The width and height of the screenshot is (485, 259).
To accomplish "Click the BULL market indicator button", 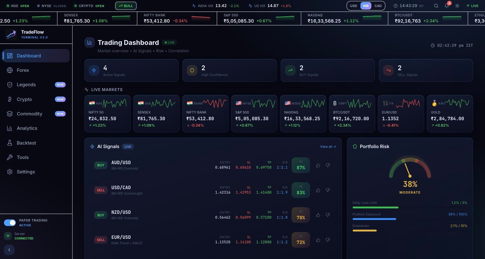I will coord(126,6).
